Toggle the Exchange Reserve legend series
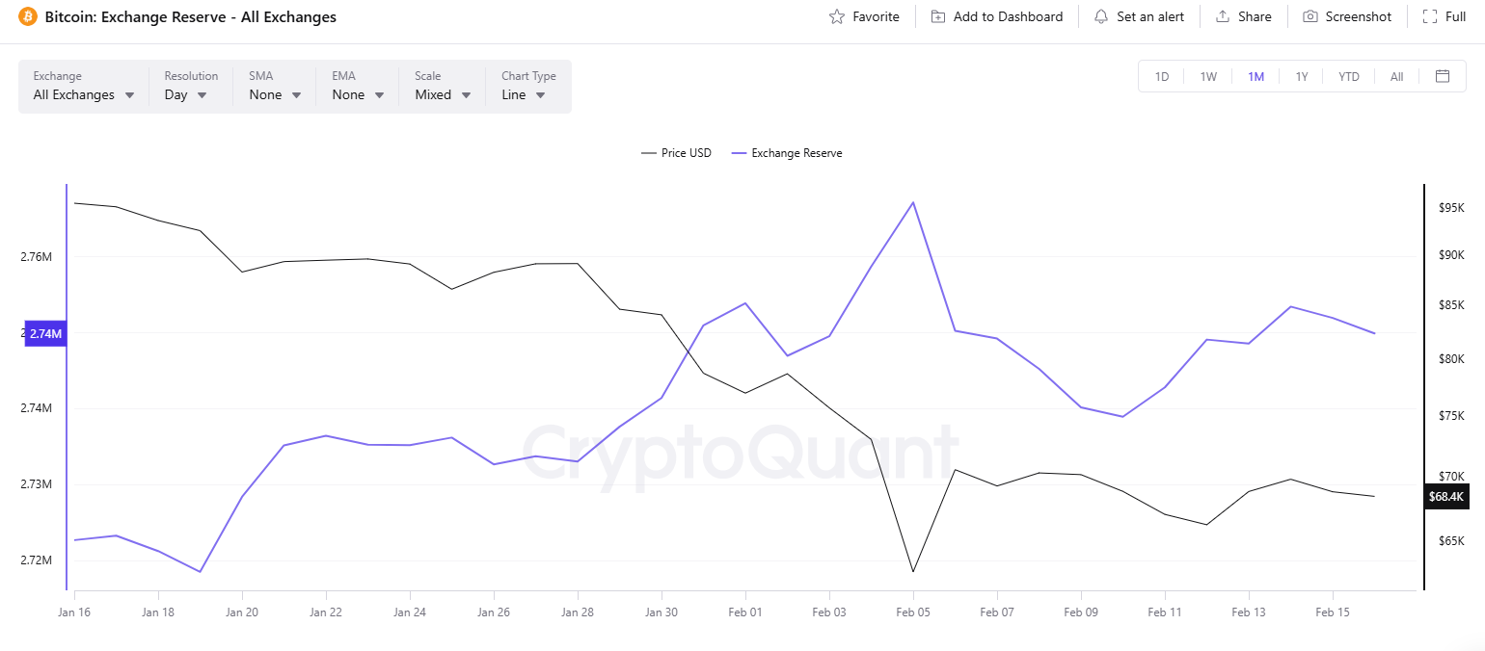The image size is (1485, 651). [787, 153]
